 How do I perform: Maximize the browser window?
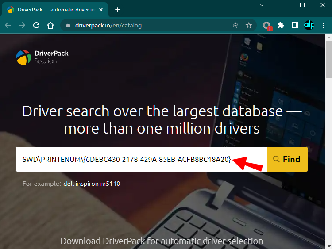coord(302,5)
